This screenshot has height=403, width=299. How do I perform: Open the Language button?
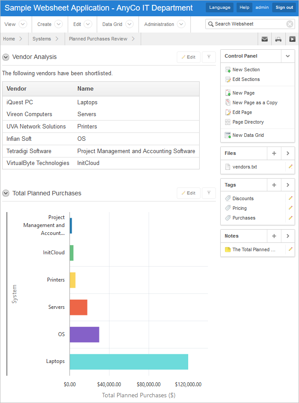(219, 7)
